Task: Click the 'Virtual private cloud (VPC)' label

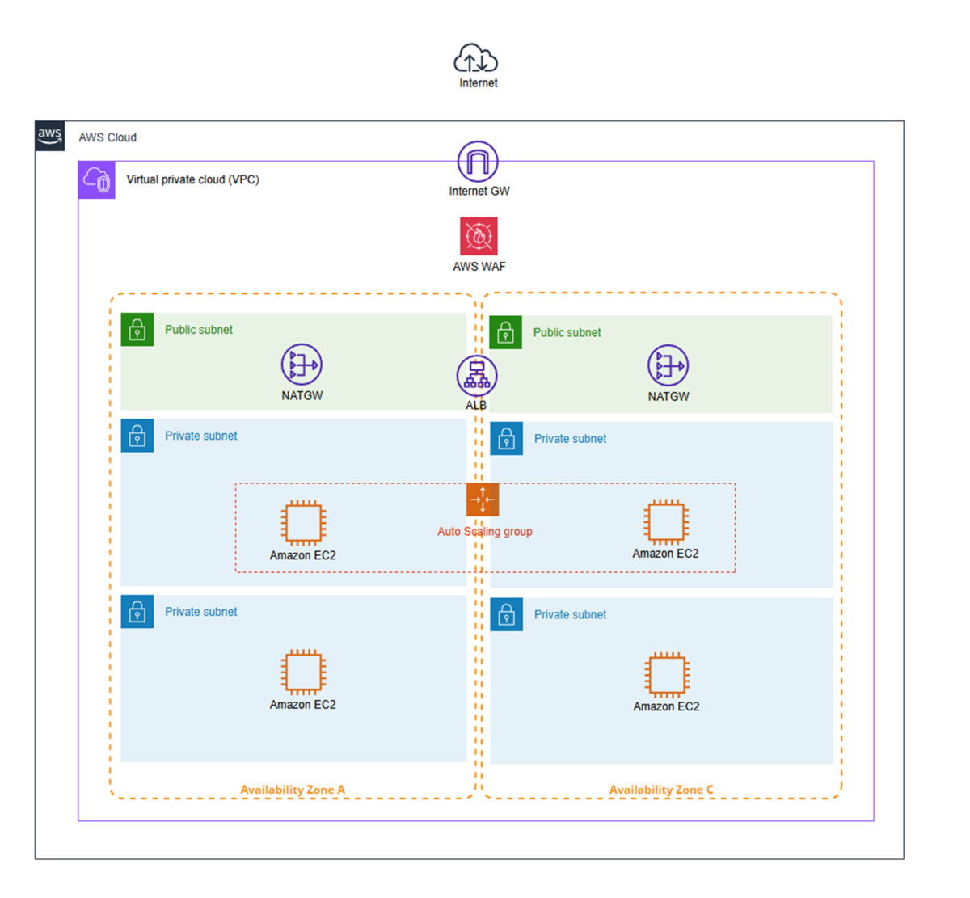Action: [x=192, y=179]
